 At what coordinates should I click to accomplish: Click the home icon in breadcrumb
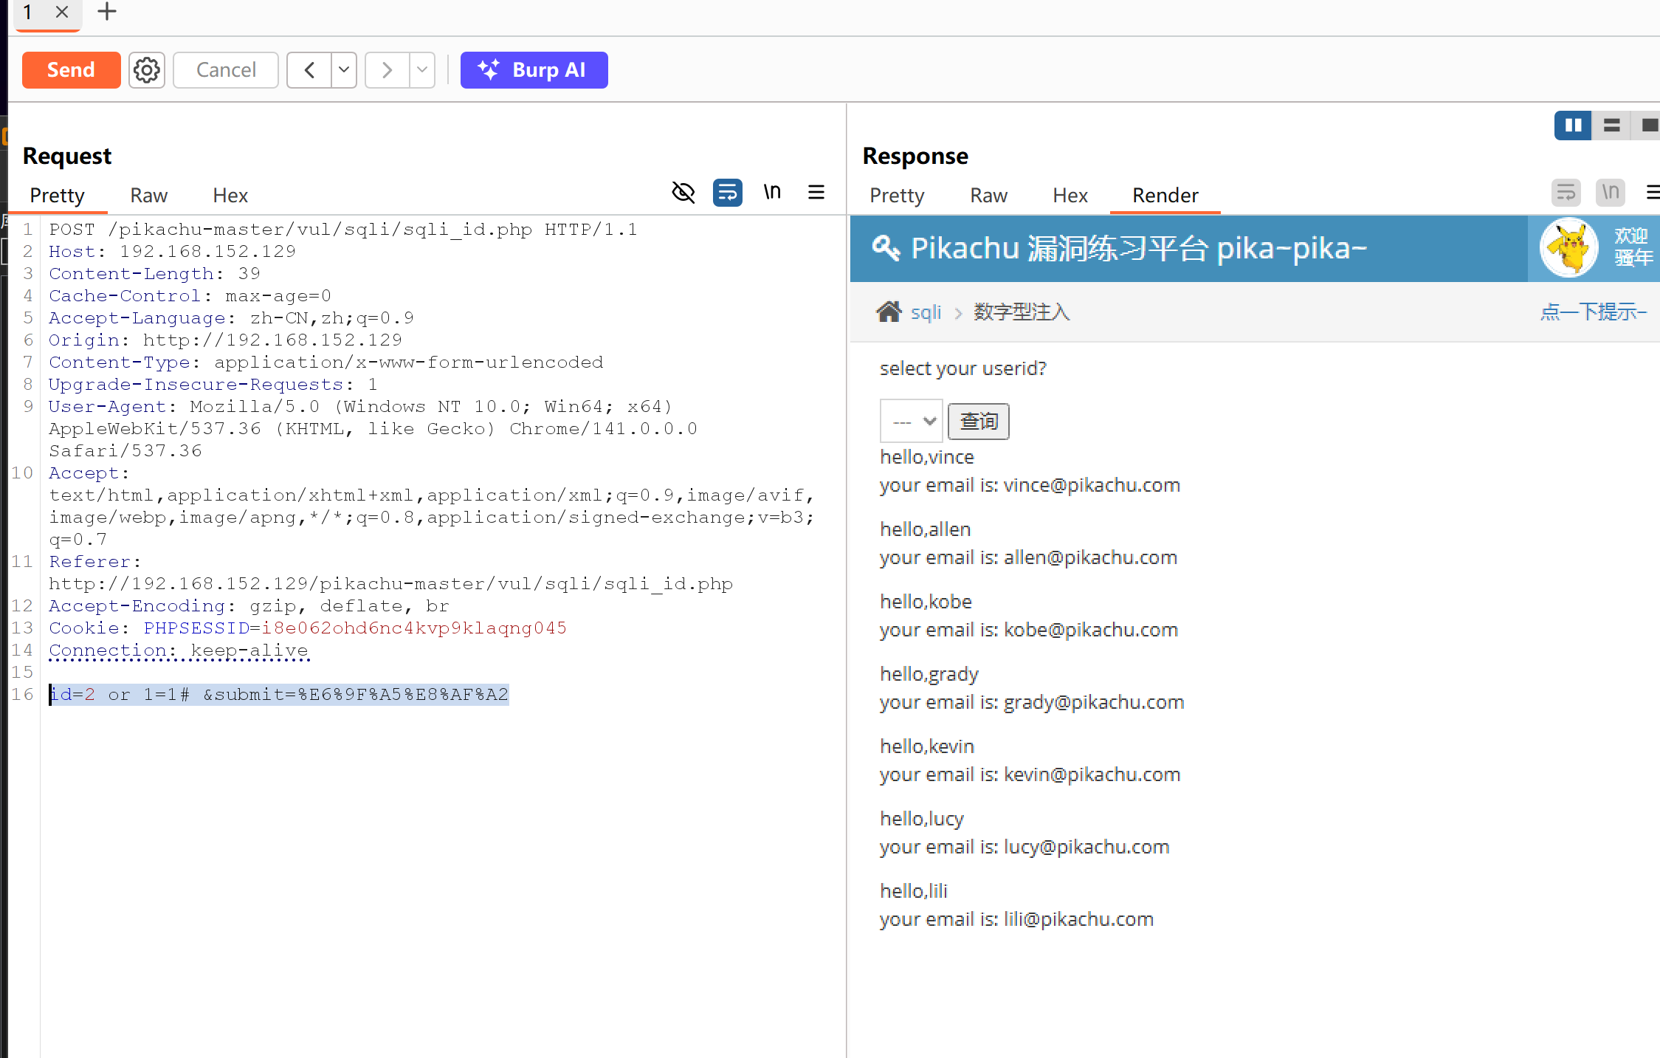point(889,312)
